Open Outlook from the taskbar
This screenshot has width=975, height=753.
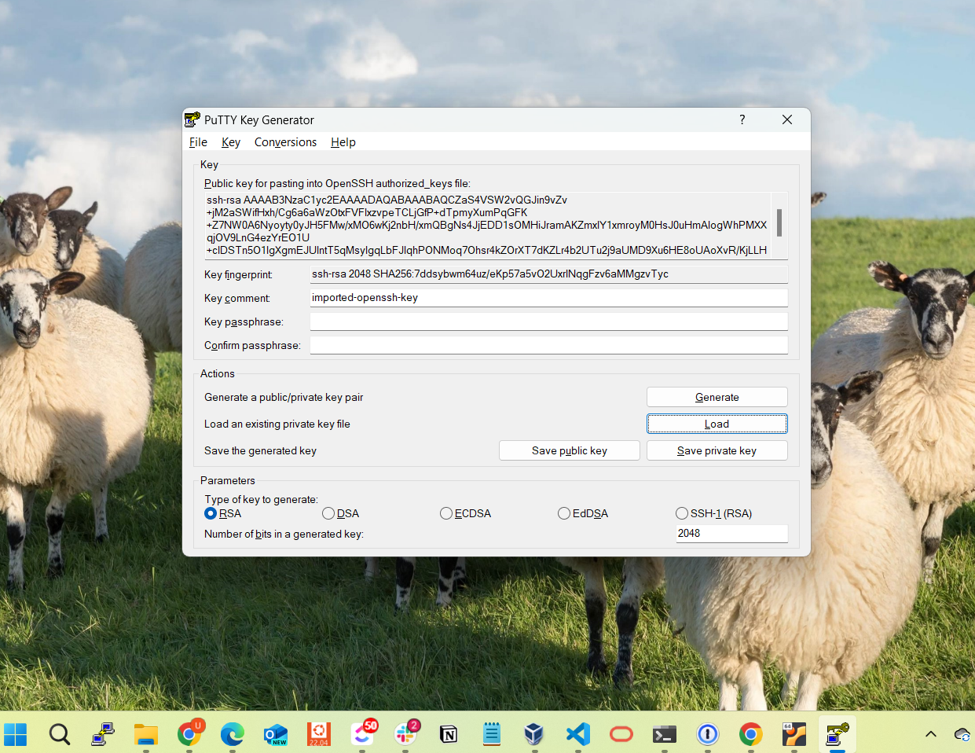point(275,734)
